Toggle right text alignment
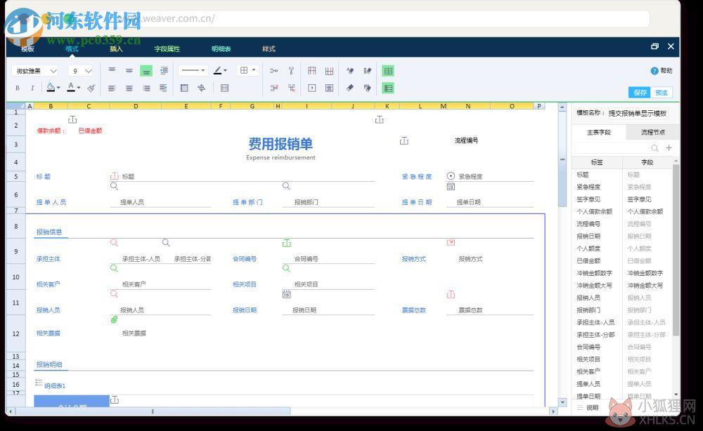The image size is (703, 431). click(x=146, y=88)
